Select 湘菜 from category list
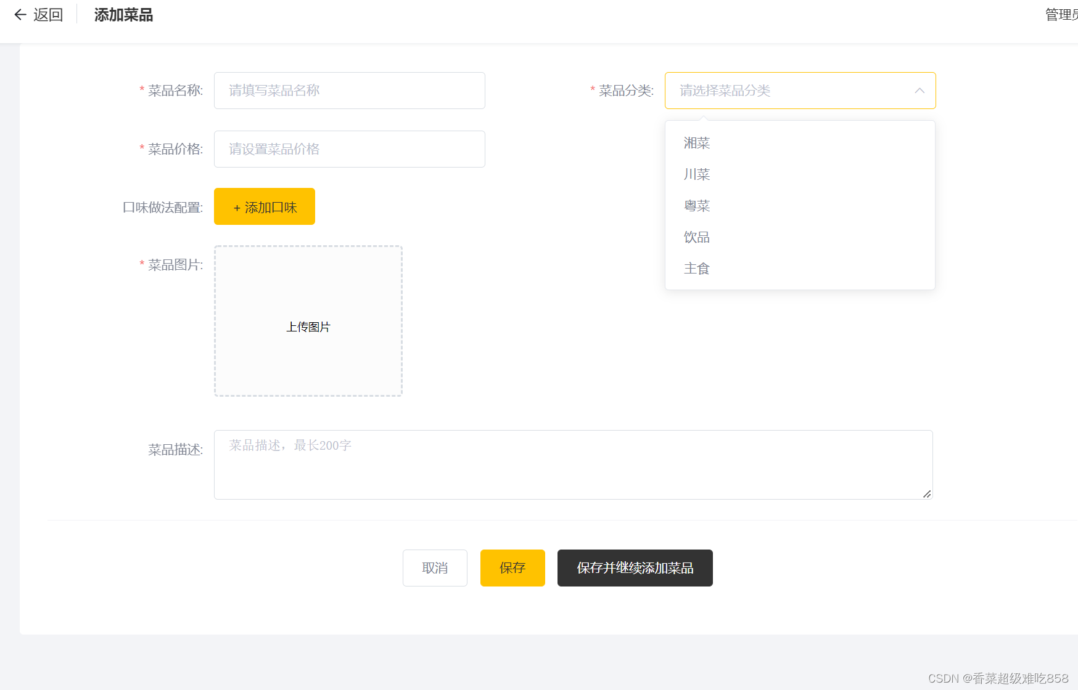Screen dimensions: 1078x690 click(x=800, y=143)
